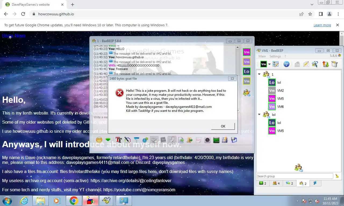This screenshot has height=206, width=344.
Task: Open the edit profile icon in BeeBEEP toolbar
Action: coord(276,64)
